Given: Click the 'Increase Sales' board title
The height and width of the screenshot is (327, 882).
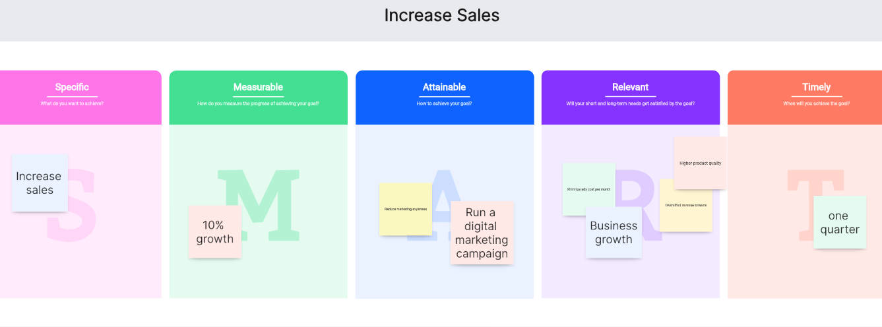Looking at the screenshot, I should (x=441, y=15).
